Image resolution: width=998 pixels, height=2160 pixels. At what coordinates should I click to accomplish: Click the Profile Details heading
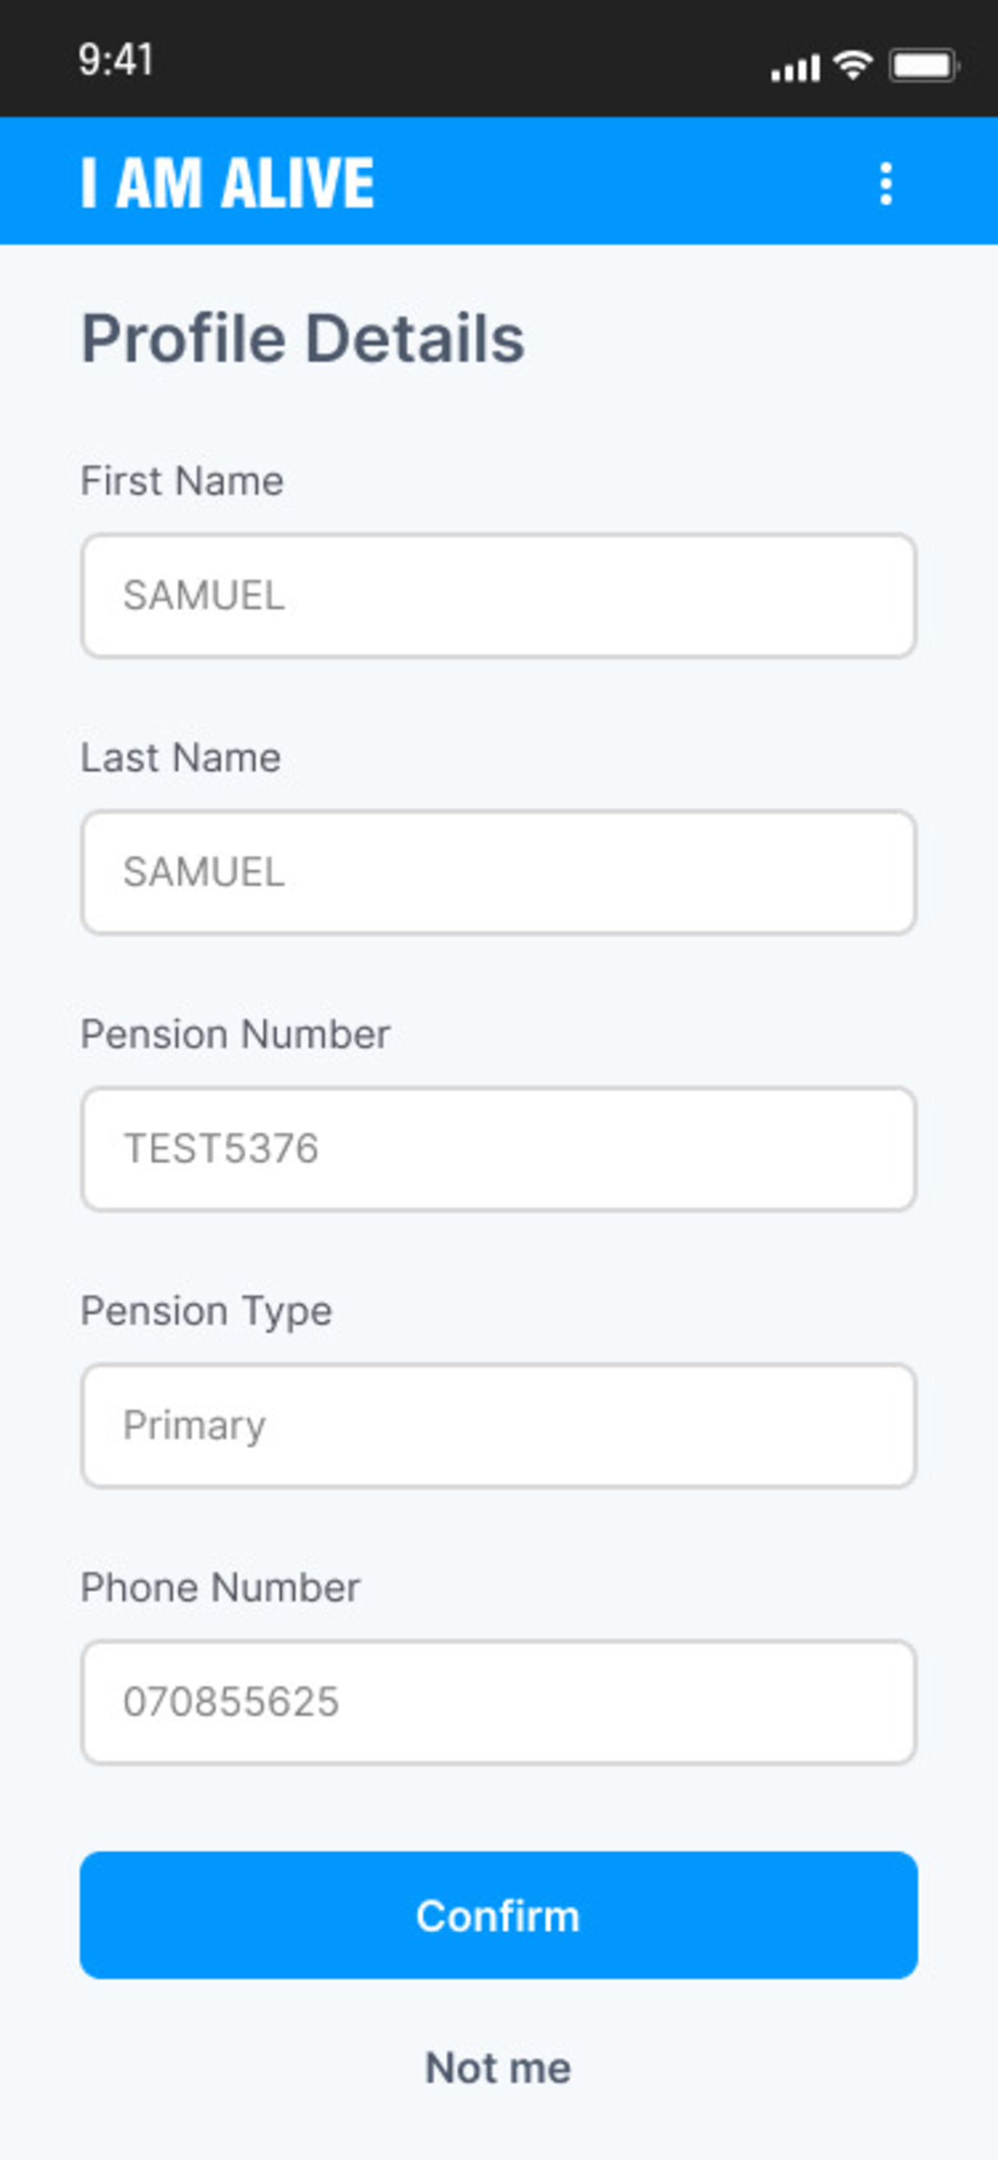click(x=303, y=339)
